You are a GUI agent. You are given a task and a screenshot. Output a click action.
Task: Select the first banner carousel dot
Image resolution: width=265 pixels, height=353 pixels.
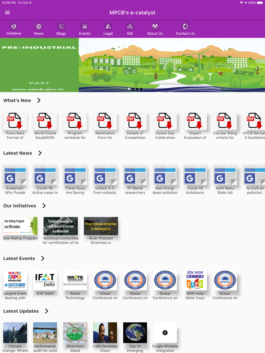click(129, 89)
